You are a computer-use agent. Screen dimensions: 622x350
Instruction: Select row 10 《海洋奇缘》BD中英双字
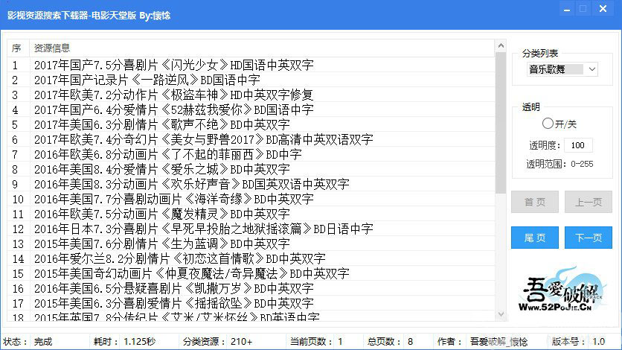pos(251,199)
